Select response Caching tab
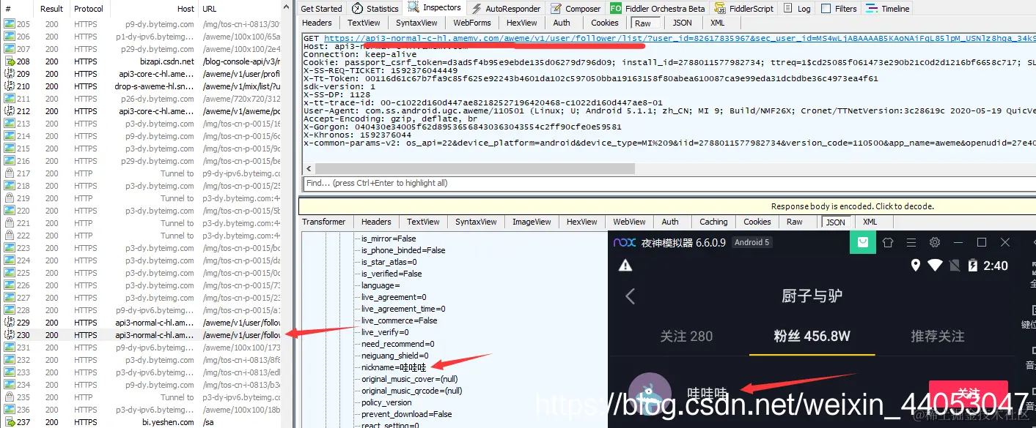Image resolution: width=1036 pixels, height=428 pixels. pos(713,222)
